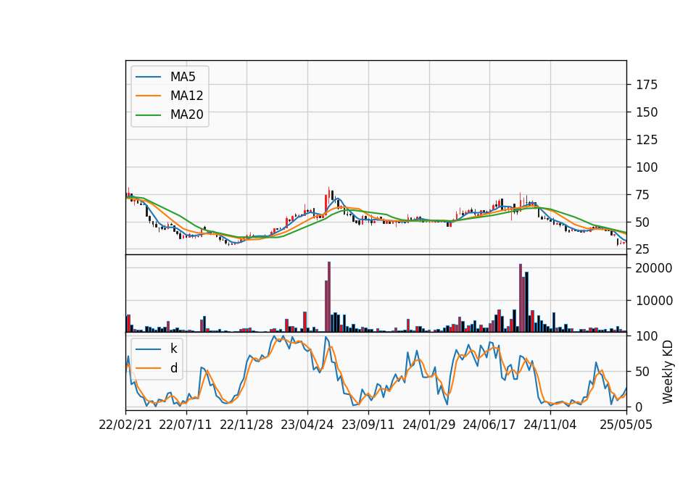Click the 24/11/04 date tick label
This screenshot has height=500, width=696.
coord(550,425)
